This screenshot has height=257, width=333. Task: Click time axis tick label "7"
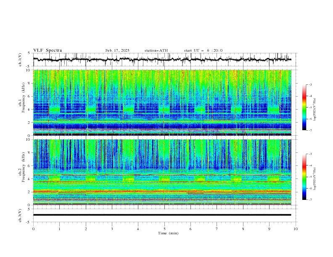(x=217, y=229)
